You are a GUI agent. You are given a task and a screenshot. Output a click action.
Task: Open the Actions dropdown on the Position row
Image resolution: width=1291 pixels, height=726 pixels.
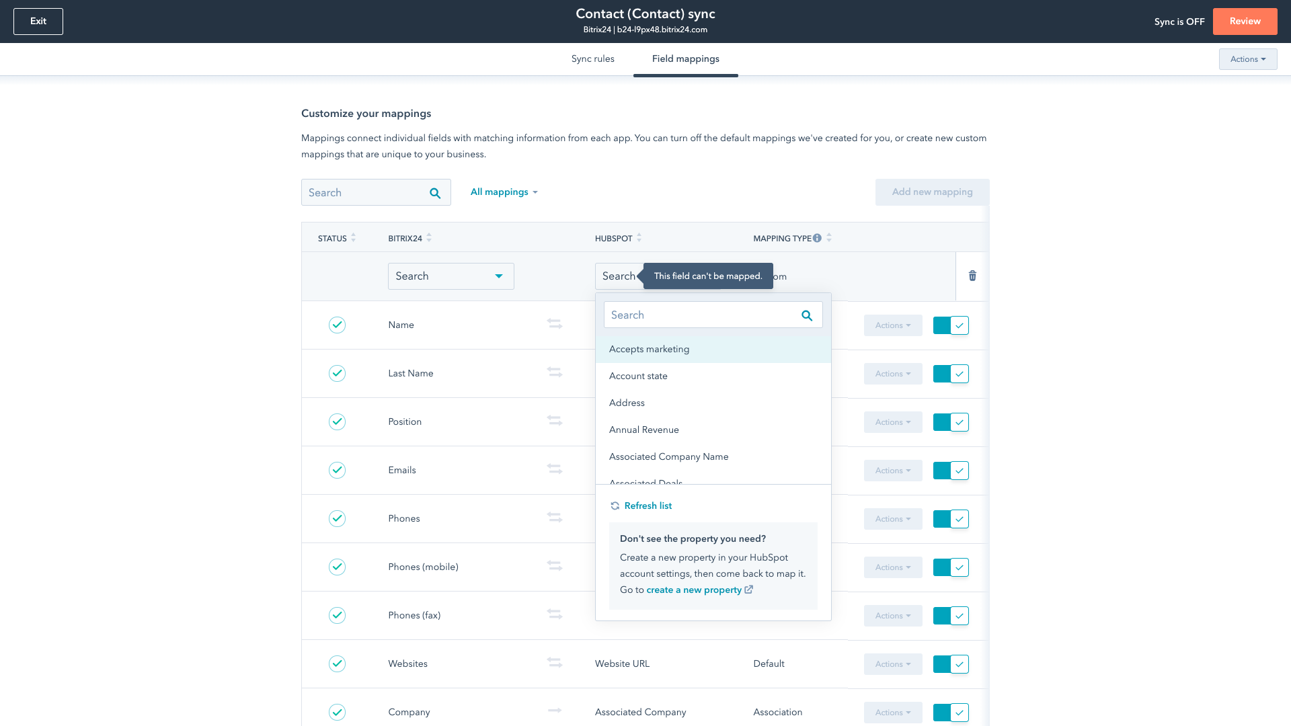892,421
